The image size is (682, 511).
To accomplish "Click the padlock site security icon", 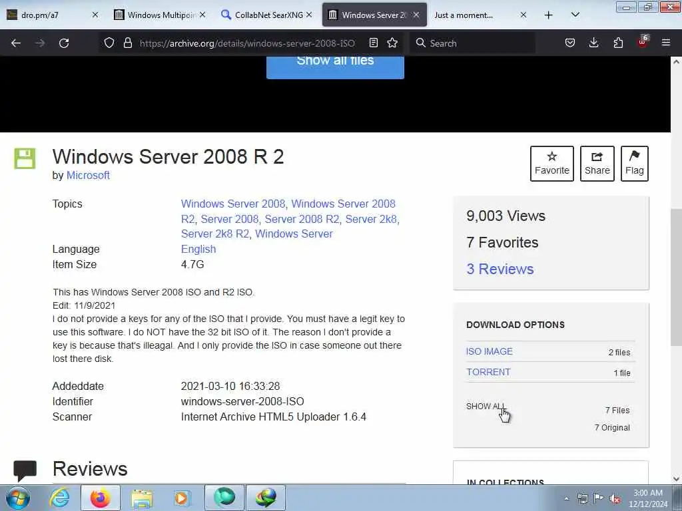I will coord(127,43).
